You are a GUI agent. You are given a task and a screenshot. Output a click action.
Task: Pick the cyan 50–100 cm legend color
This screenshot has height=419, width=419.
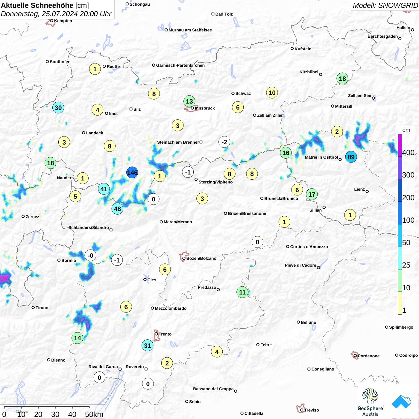pos(400,236)
